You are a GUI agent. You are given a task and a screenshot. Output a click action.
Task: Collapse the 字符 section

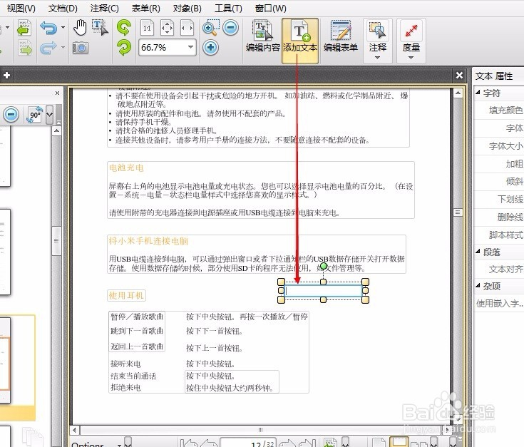click(478, 93)
